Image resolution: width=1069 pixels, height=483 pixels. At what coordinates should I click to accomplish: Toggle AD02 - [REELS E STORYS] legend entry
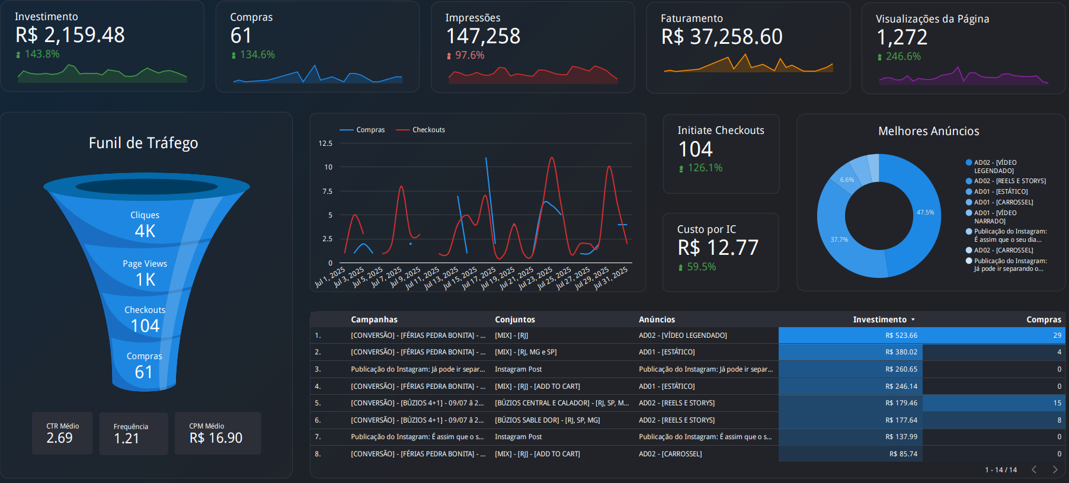(1010, 181)
